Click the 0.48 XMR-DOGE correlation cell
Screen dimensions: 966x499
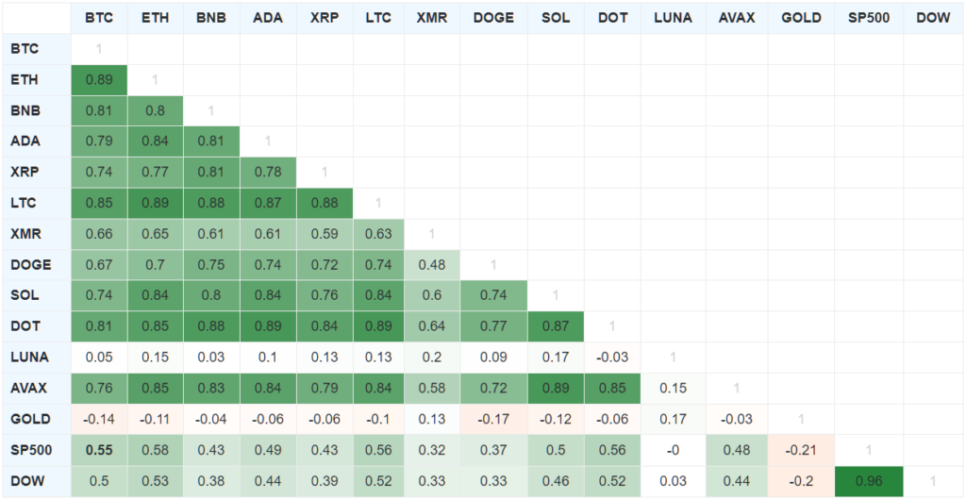tap(431, 265)
